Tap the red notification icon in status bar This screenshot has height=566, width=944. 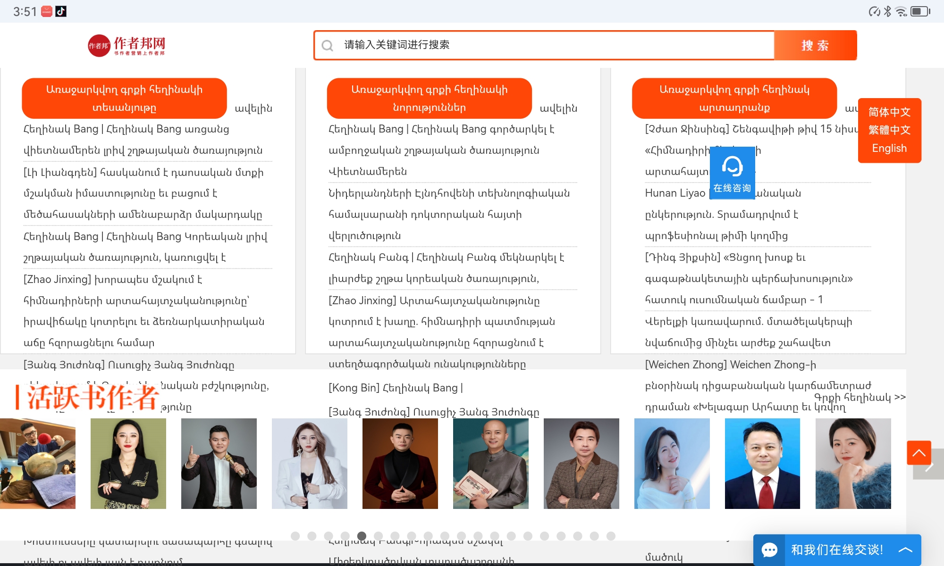click(47, 11)
